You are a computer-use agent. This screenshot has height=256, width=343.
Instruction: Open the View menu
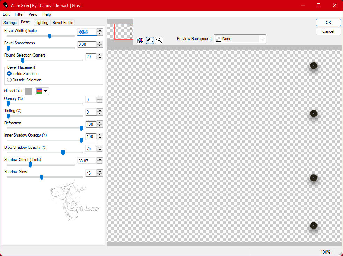[x=33, y=14]
